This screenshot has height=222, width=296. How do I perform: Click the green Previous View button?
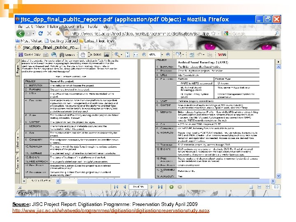[171, 187]
